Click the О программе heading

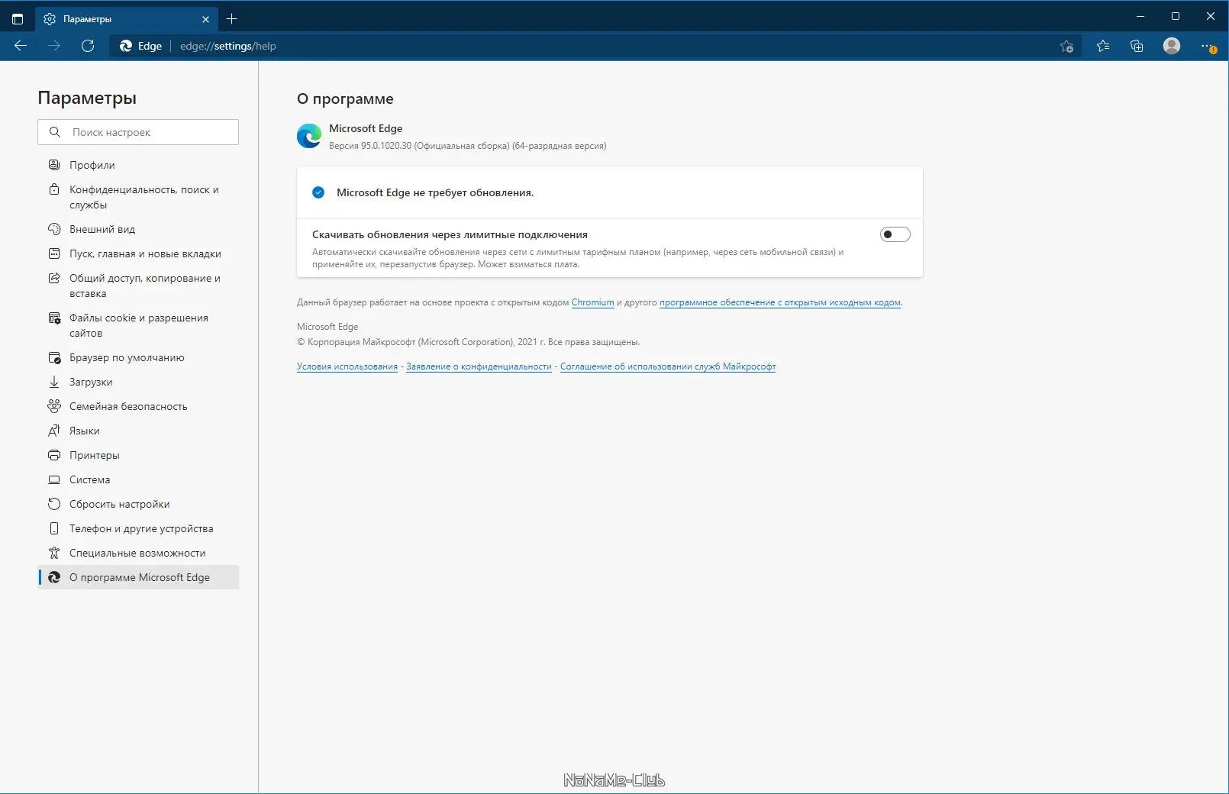coord(345,98)
